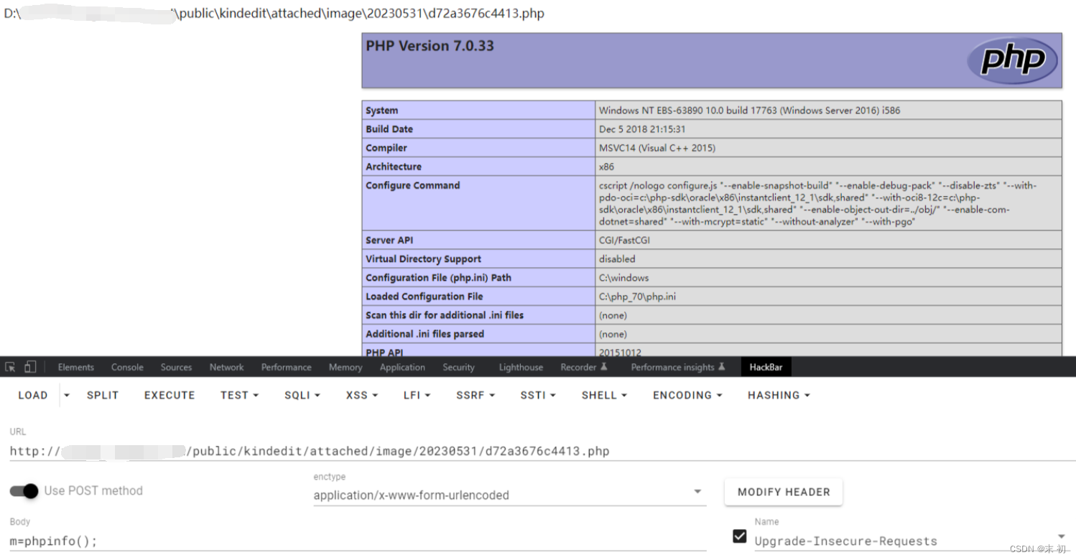Open the ENCODING dropdown menu
The image size is (1076, 560).
tap(687, 395)
